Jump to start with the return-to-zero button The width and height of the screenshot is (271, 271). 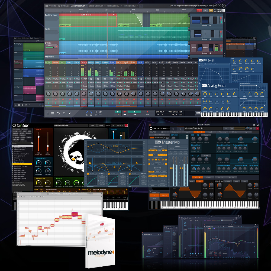pyautogui.click(x=125, y=115)
